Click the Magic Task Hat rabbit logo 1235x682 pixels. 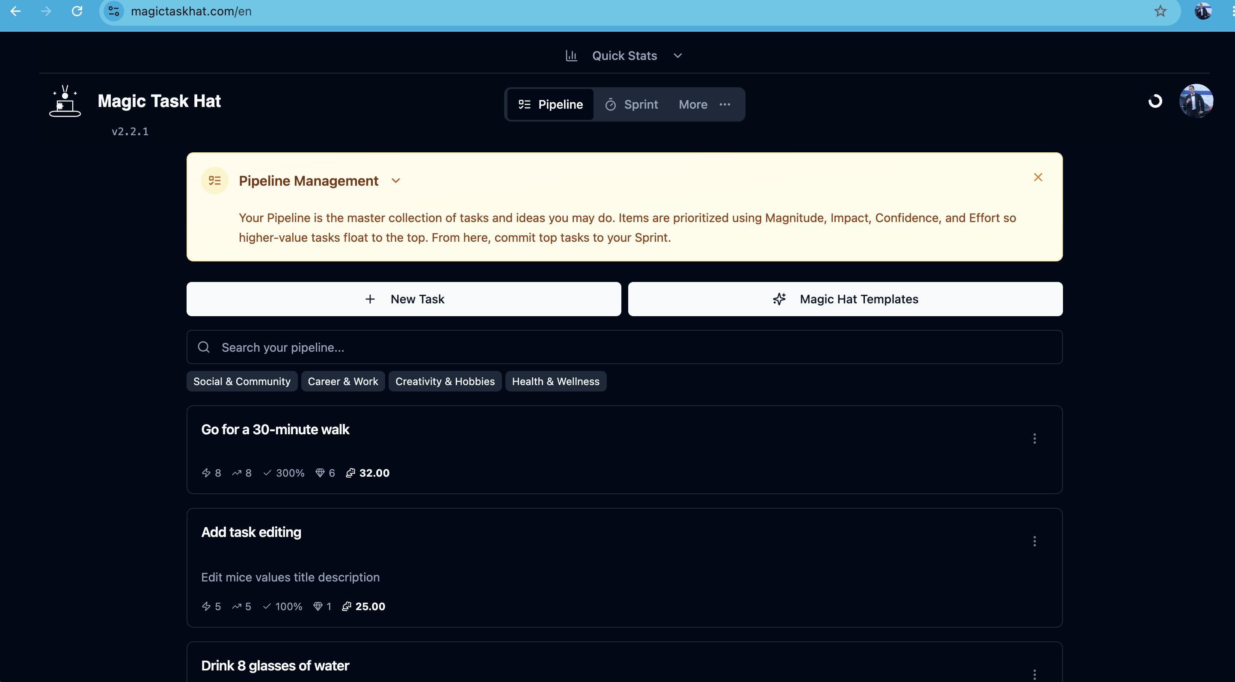[65, 101]
